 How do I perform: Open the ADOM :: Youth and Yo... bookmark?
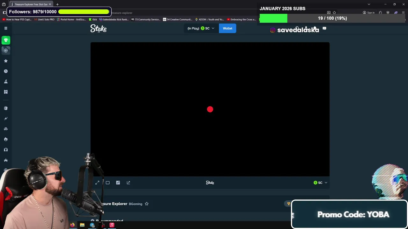[x=209, y=19]
